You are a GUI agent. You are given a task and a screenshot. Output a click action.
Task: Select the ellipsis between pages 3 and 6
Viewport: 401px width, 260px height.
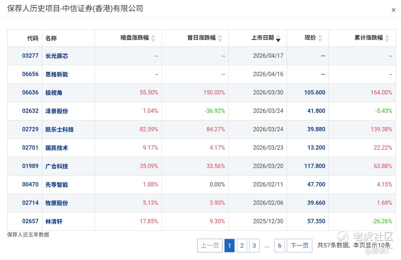267,246
